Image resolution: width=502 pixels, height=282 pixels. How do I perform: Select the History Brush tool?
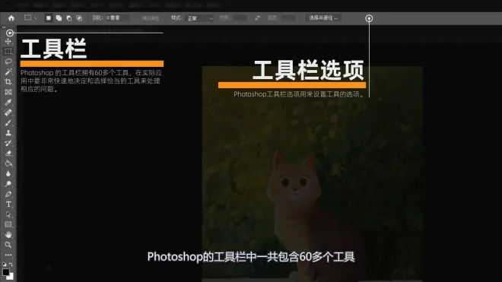pyautogui.click(x=8, y=143)
